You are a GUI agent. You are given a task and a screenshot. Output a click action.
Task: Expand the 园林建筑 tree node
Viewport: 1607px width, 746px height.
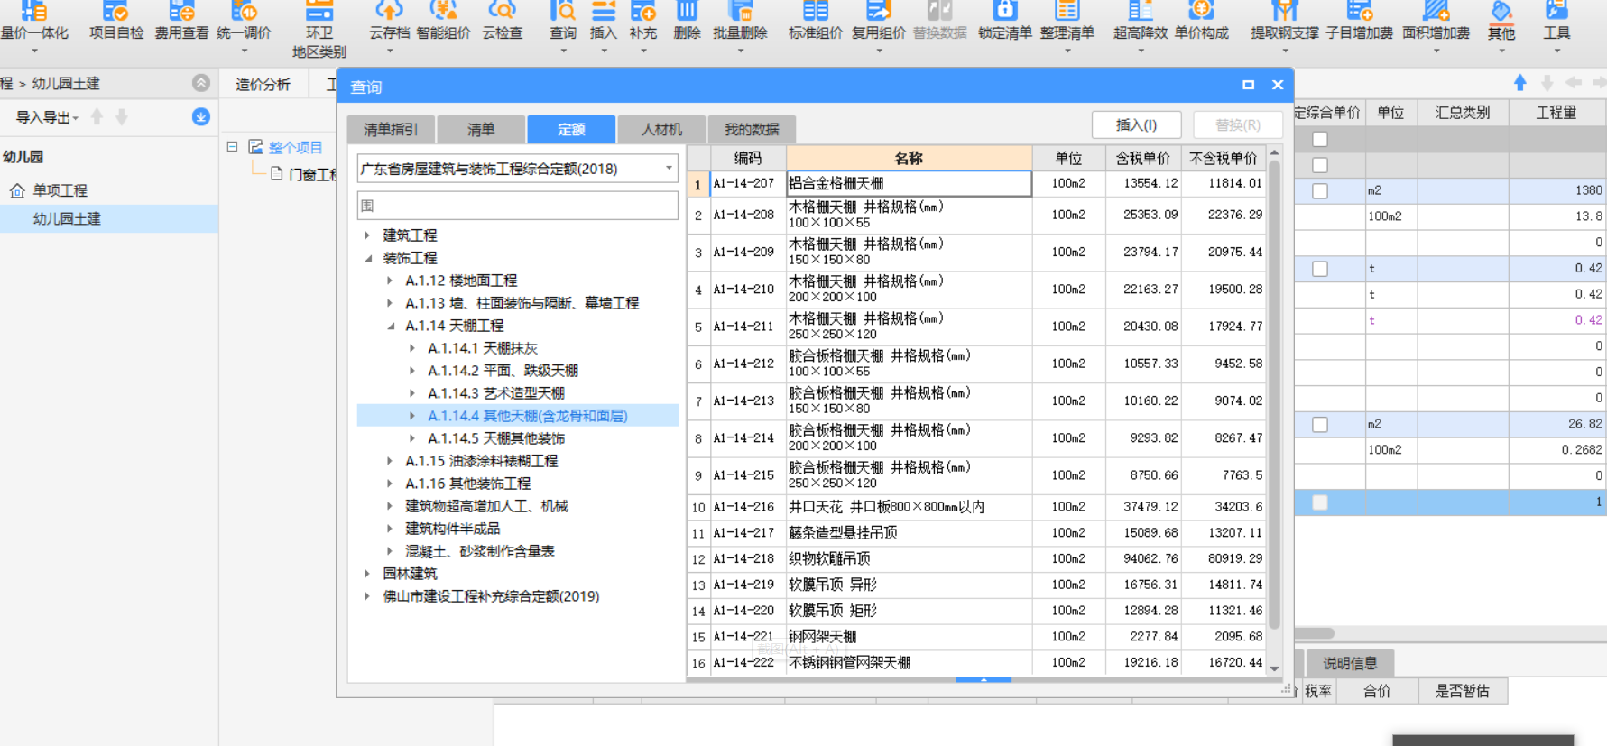pos(367,574)
